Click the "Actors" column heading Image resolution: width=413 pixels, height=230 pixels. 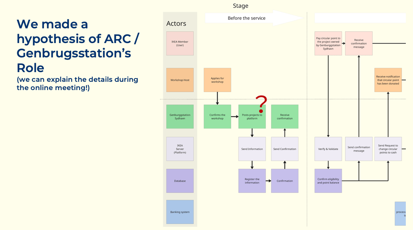[176, 23]
